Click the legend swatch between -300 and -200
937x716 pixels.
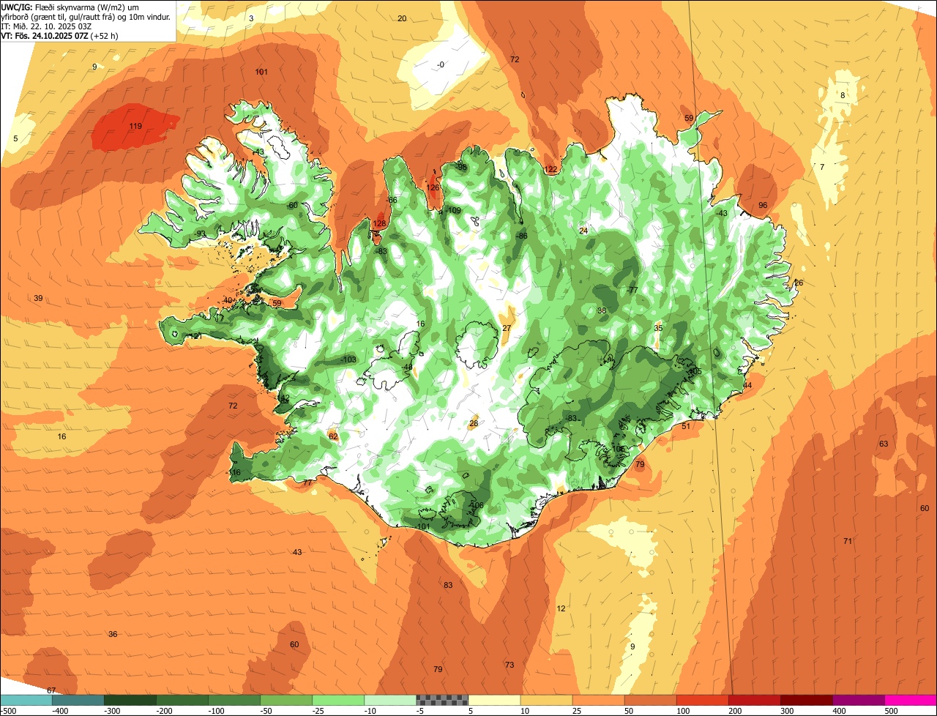pos(130,700)
